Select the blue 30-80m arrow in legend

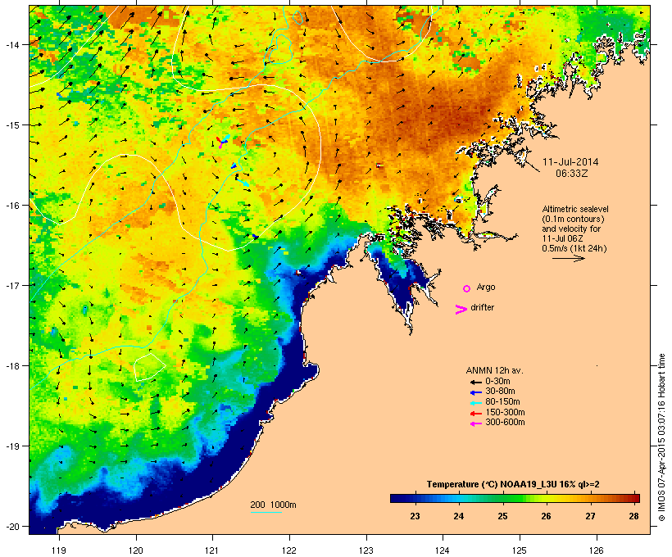coord(475,392)
